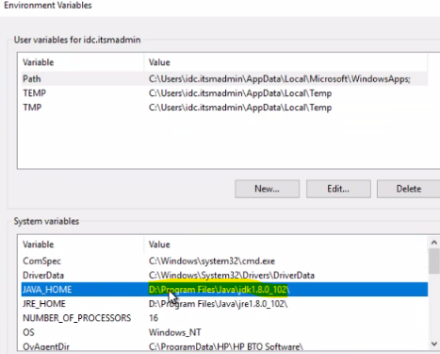Select the OvAgentDir system variable

coord(224,346)
